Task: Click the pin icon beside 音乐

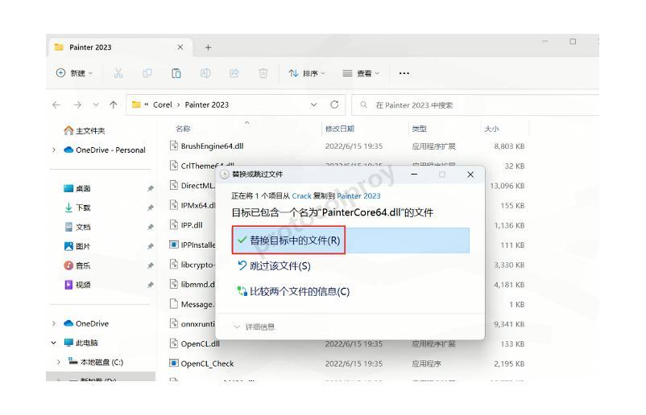Action: pos(151,265)
